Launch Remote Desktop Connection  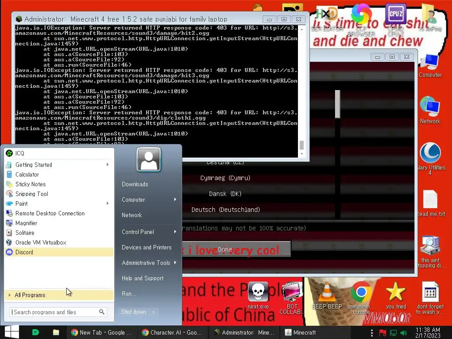click(59, 213)
